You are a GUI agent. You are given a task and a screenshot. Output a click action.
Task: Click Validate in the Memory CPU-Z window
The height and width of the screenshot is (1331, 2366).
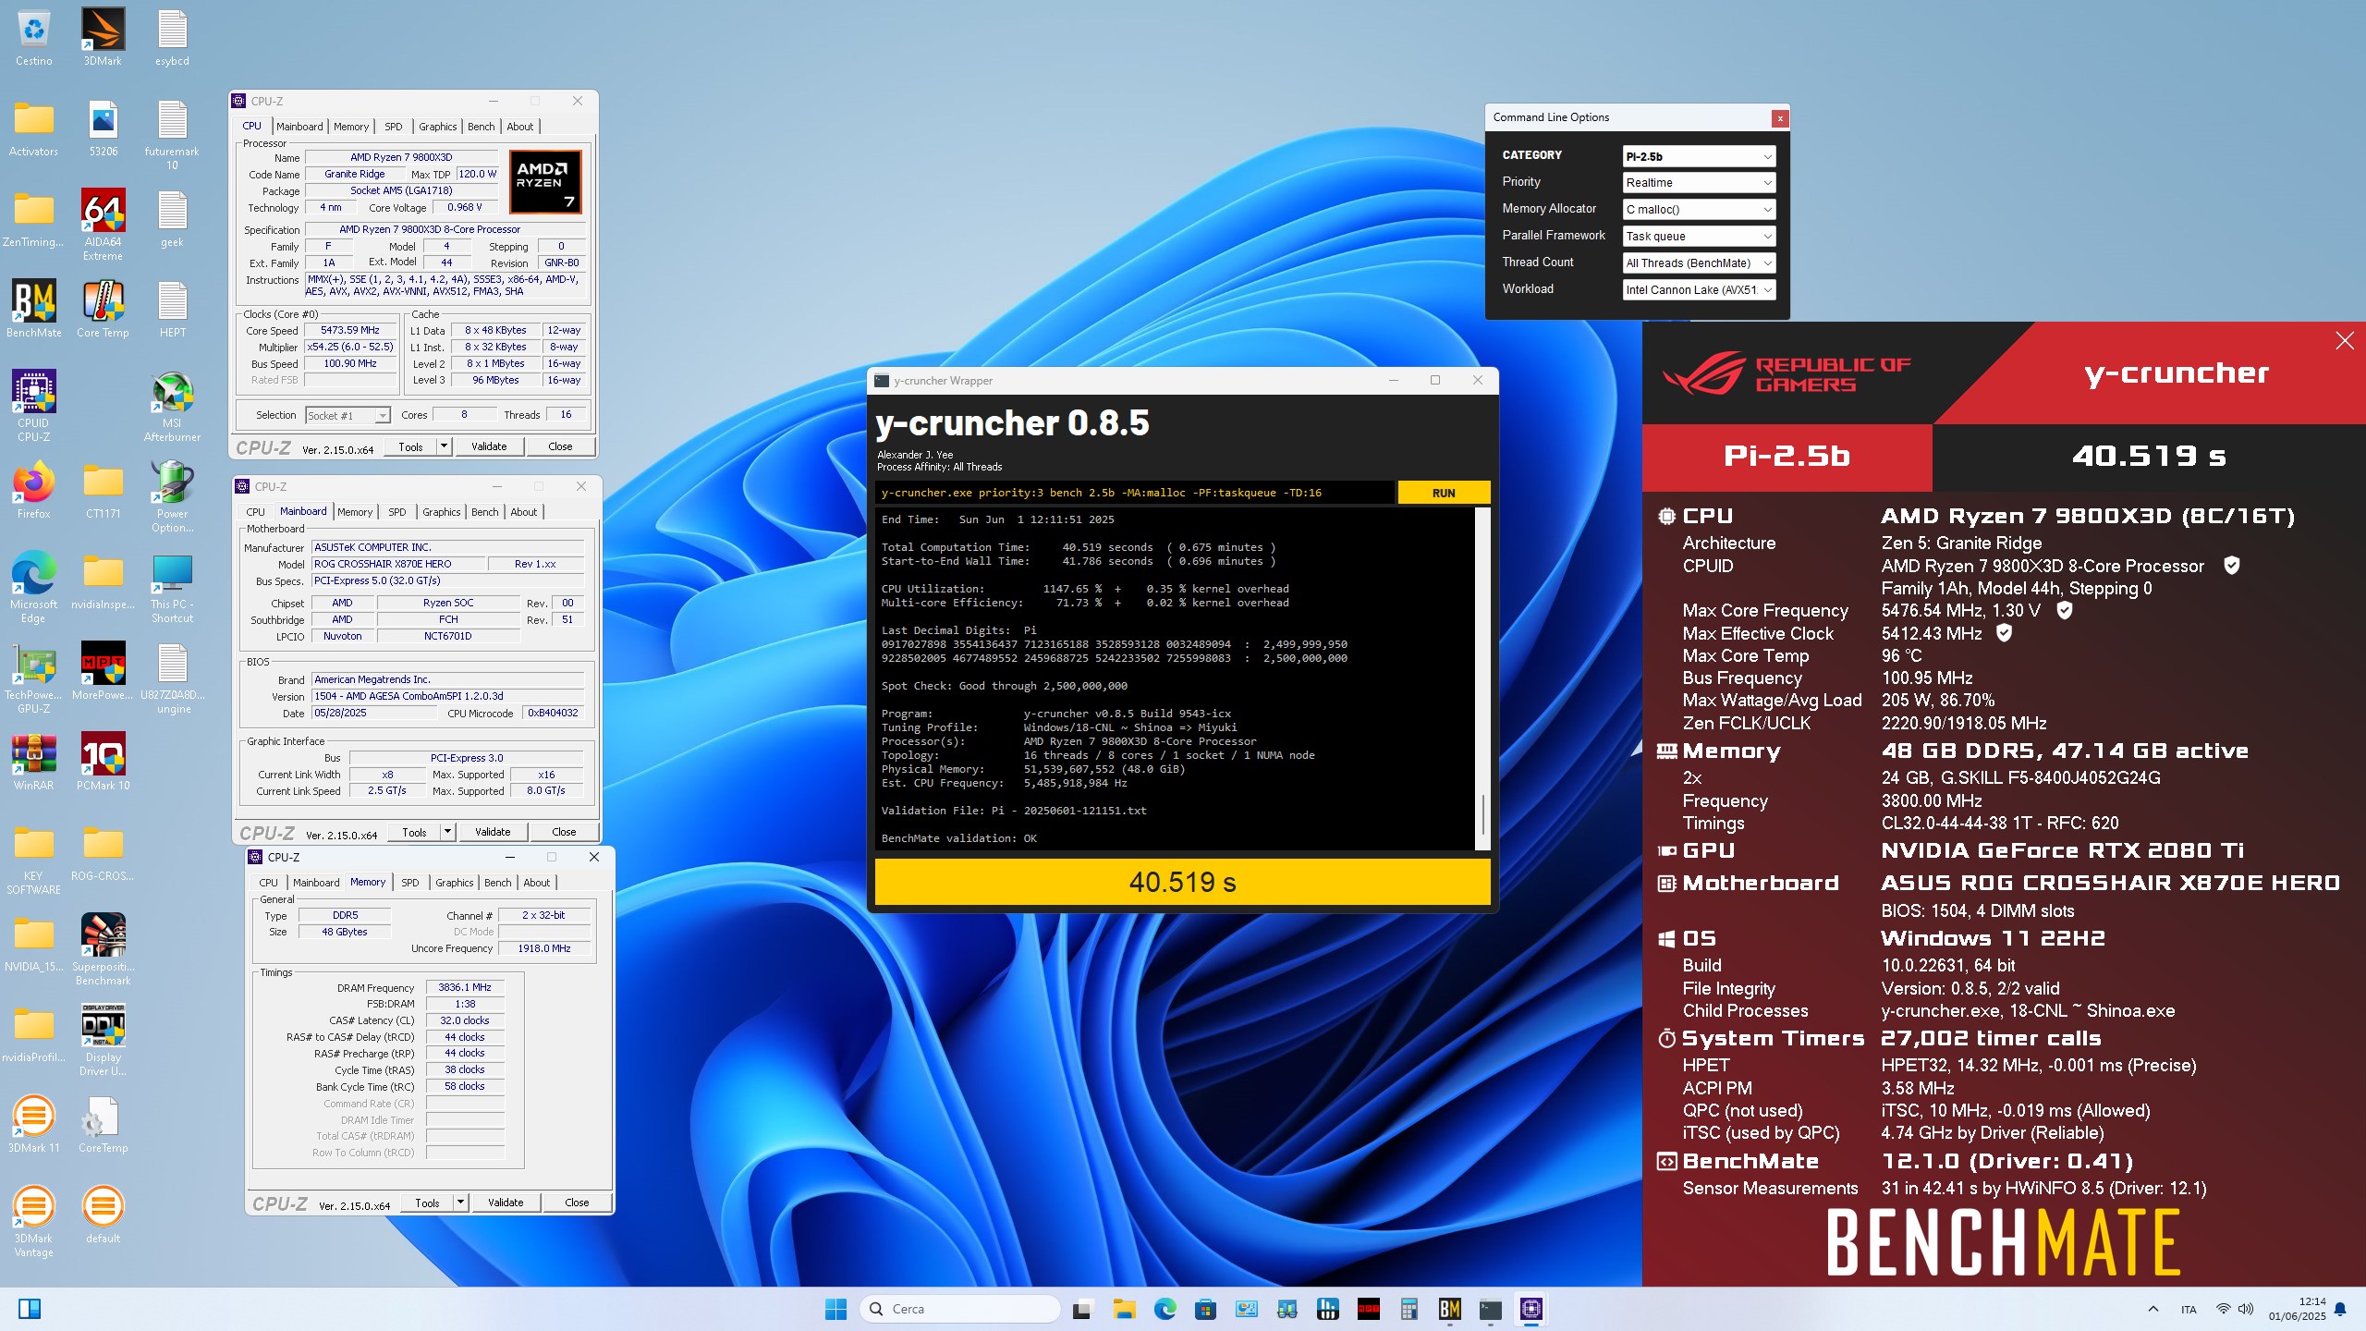pyautogui.click(x=506, y=1203)
